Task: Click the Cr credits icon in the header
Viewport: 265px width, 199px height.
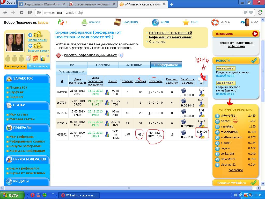Action: (155, 22)
